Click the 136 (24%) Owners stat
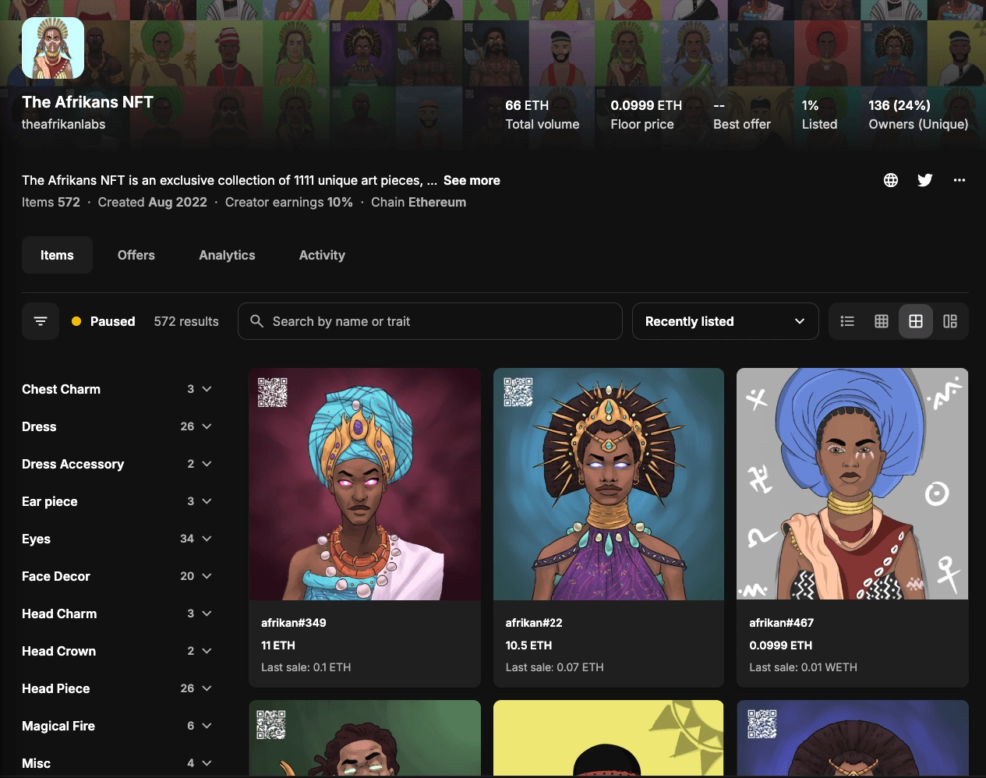This screenshot has width=986, height=778. click(x=918, y=115)
